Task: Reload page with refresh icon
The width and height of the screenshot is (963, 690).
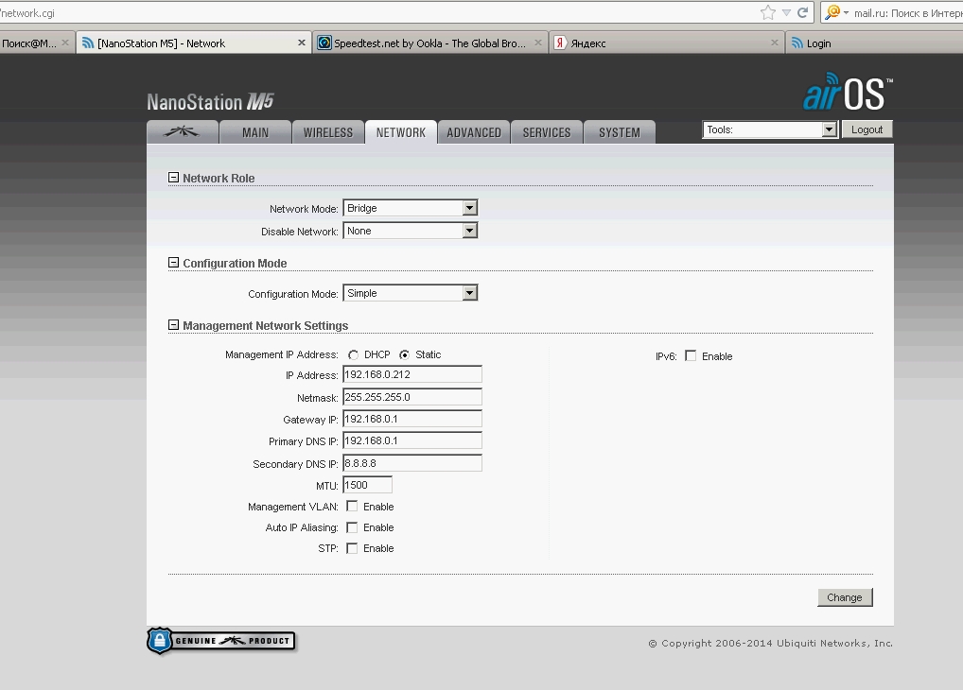Action: (x=803, y=13)
